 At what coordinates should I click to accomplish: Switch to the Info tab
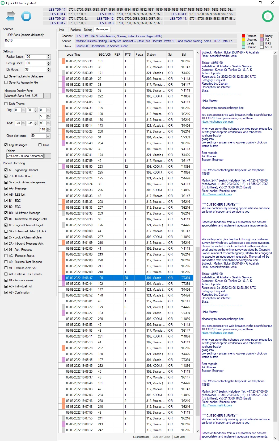62,30
